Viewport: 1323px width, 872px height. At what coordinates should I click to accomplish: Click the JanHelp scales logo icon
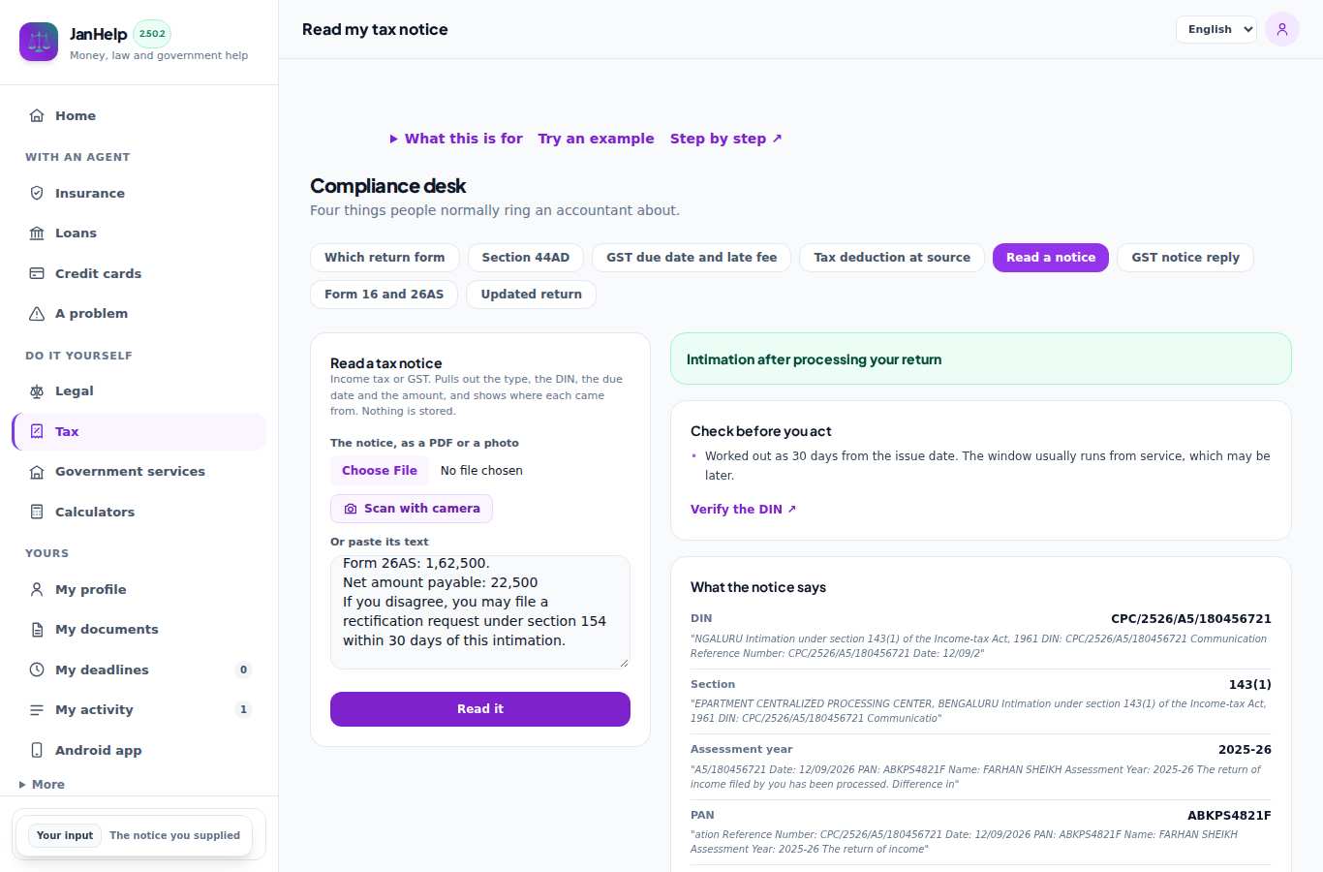39,42
